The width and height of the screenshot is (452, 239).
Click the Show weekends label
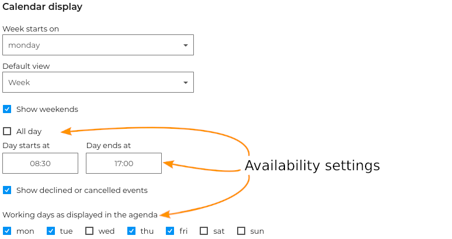(47, 109)
